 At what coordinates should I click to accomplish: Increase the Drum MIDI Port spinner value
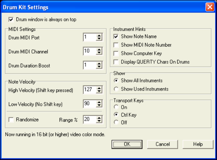click(x=99, y=36)
